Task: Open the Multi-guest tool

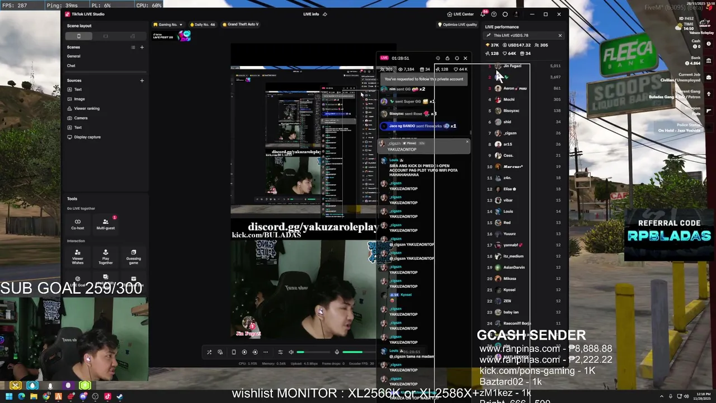Action: coord(105,224)
